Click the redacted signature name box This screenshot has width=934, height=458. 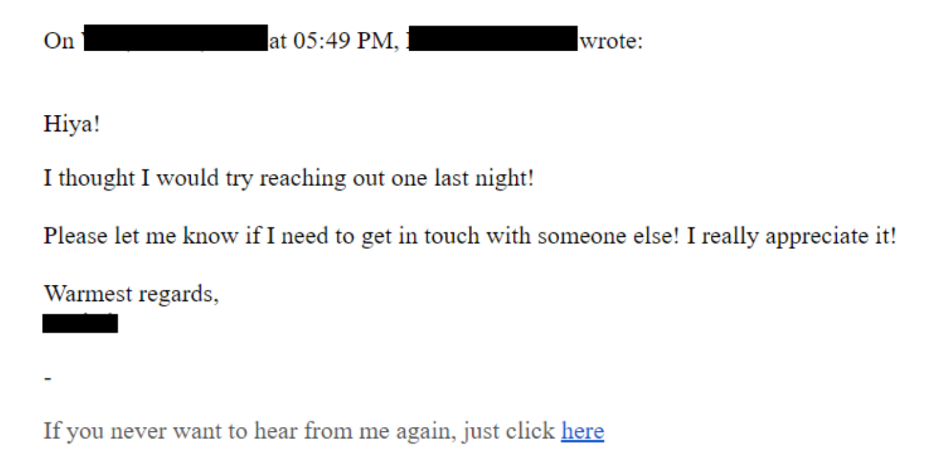tap(80, 322)
